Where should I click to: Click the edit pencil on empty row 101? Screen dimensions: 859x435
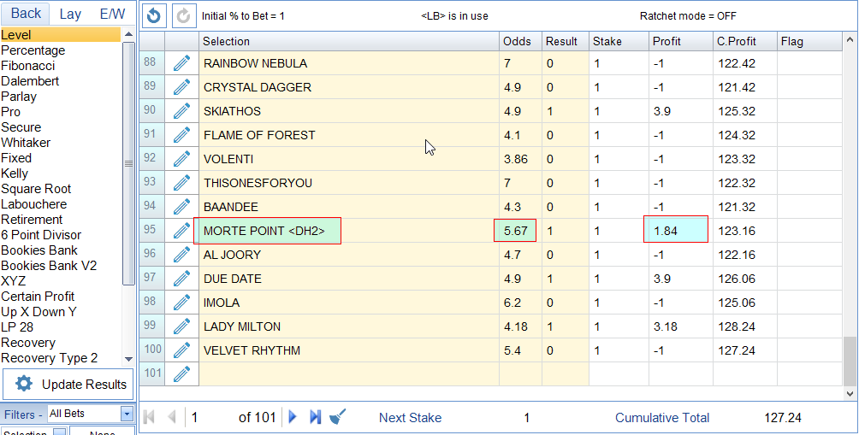point(181,374)
